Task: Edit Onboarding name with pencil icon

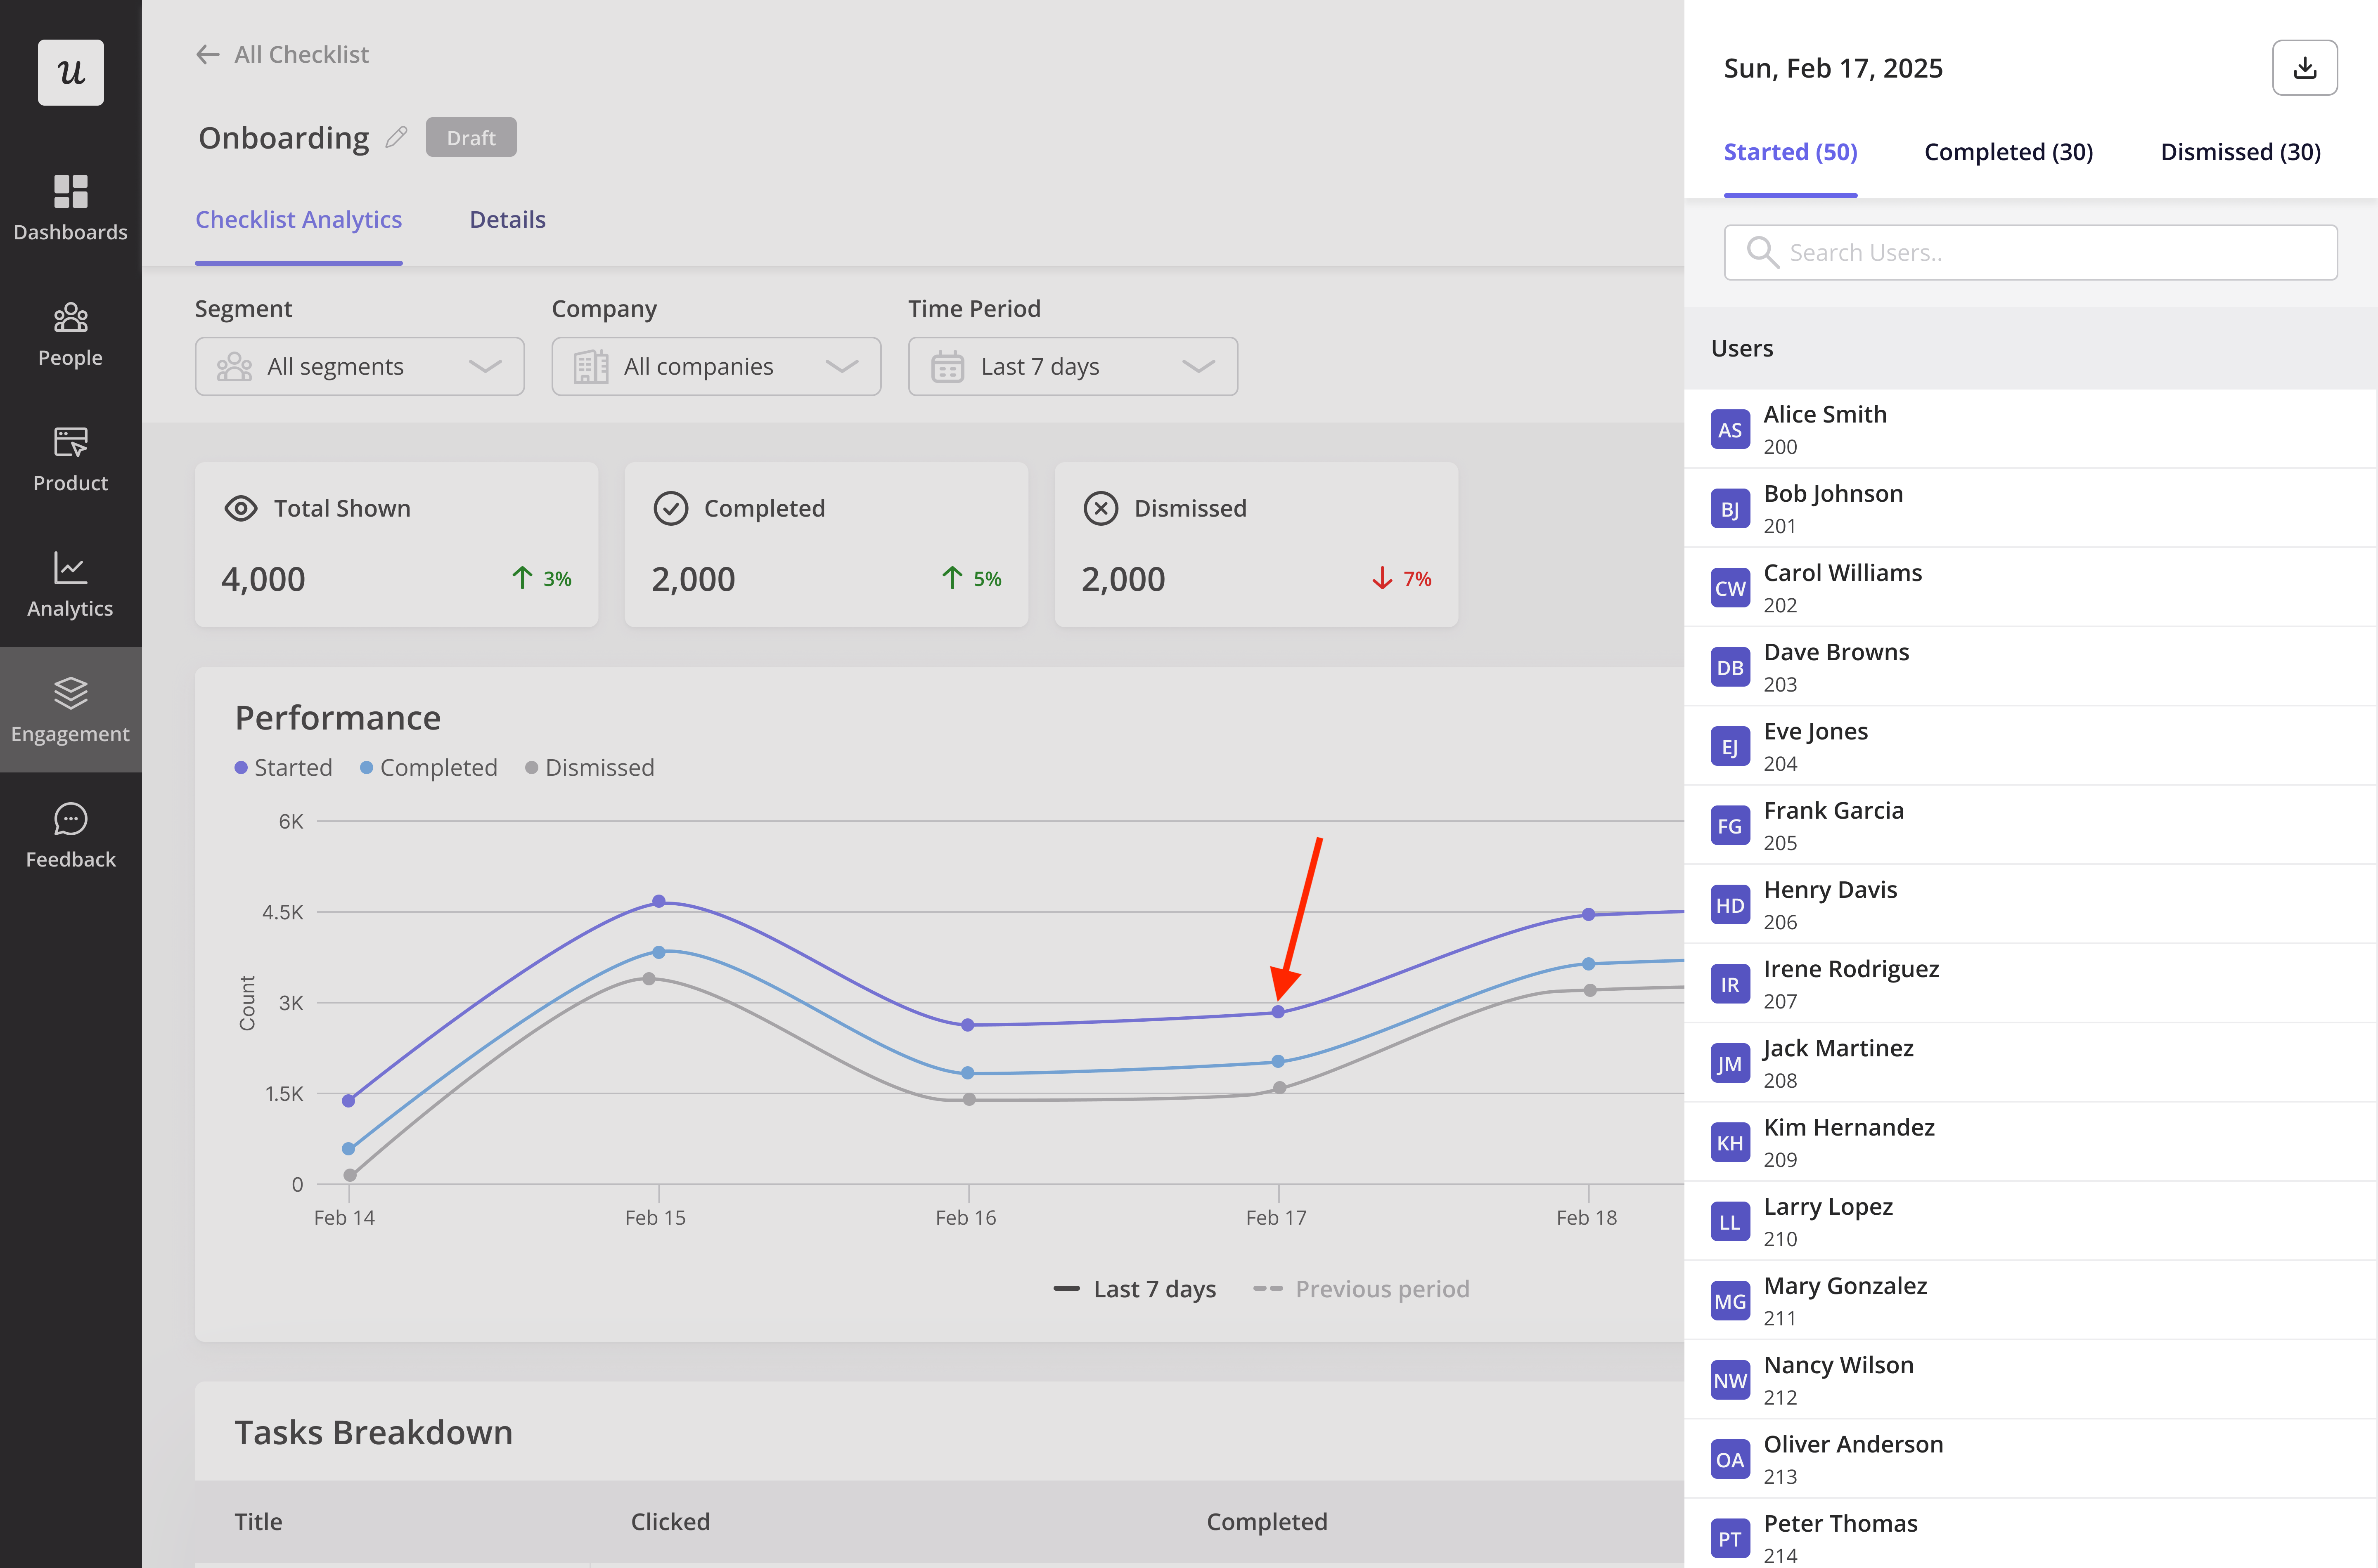Action: (x=396, y=137)
